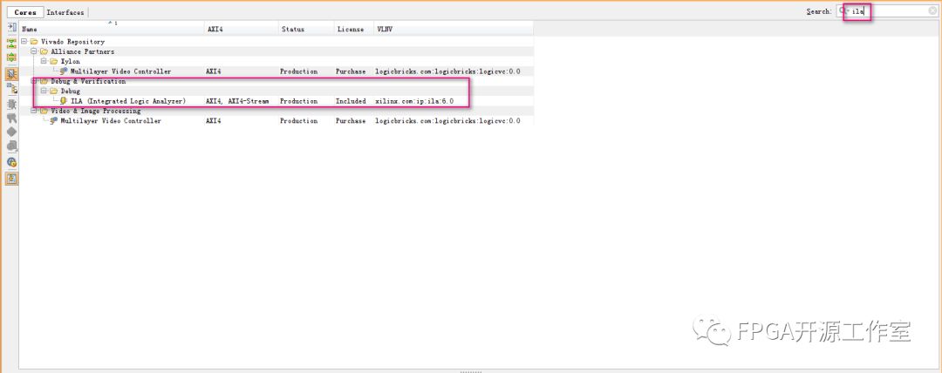Image resolution: width=942 pixels, height=373 pixels.
Task: Collapse the Xylon subfolder
Action: [x=44, y=61]
